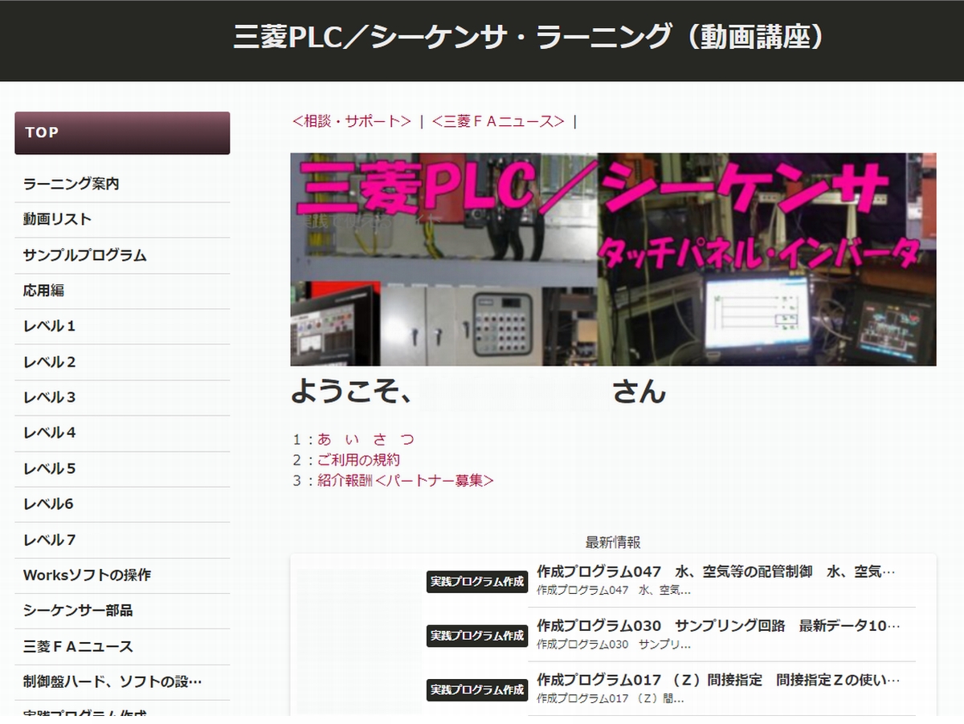
Task: Open article 作成プログラム017 (Z)間接指定
Action: 718,680
